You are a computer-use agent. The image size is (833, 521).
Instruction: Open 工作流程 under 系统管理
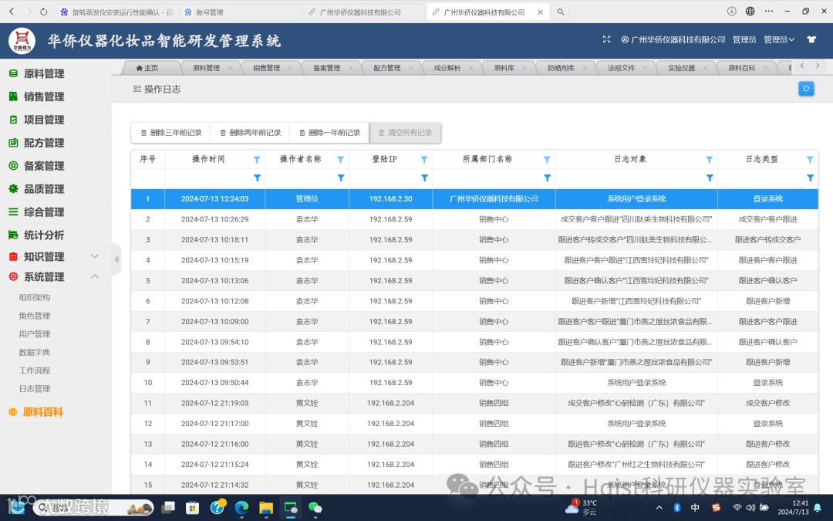(35, 370)
